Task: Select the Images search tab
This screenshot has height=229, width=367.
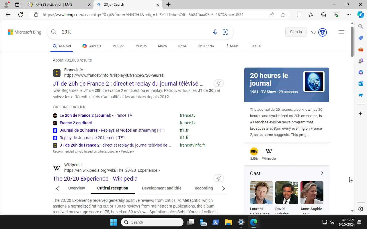Action: [x=118, y=46]
